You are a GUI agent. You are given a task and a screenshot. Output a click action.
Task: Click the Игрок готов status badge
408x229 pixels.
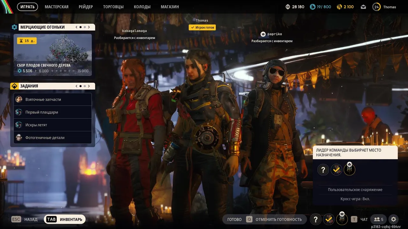(x=202, y=28)
